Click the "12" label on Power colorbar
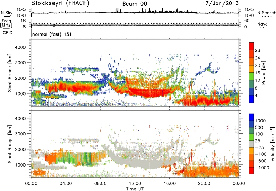This screenshot has width=276, height=191. pyautogui.click(x=257, y=81)
